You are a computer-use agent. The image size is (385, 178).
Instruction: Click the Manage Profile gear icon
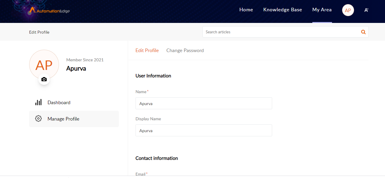(38, 118)
